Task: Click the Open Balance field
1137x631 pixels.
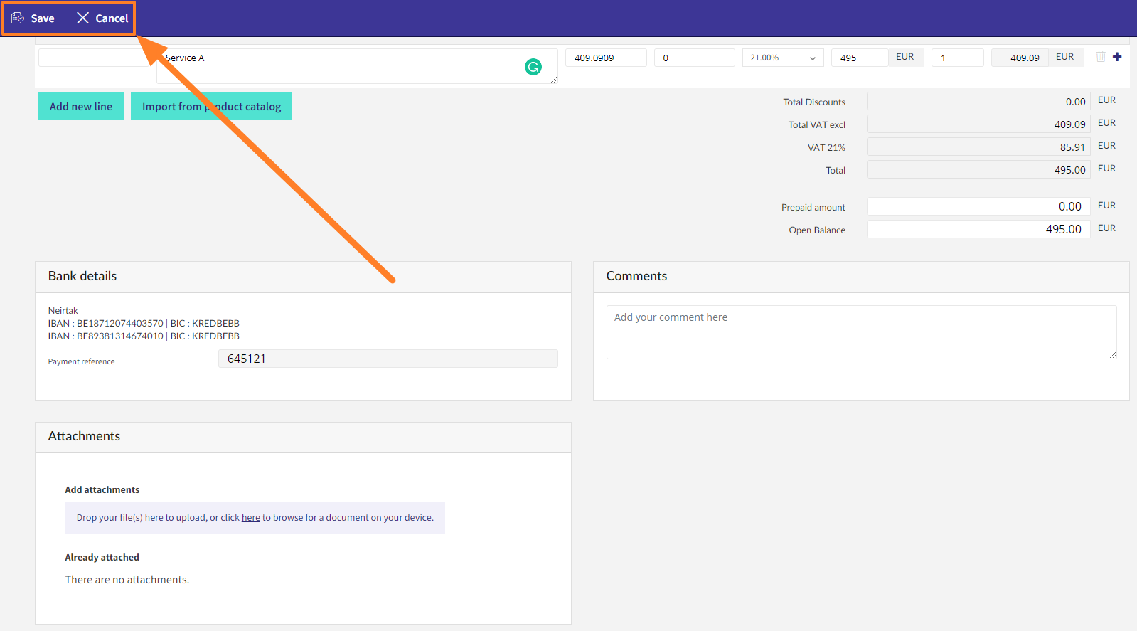Action: click(978, 229)
